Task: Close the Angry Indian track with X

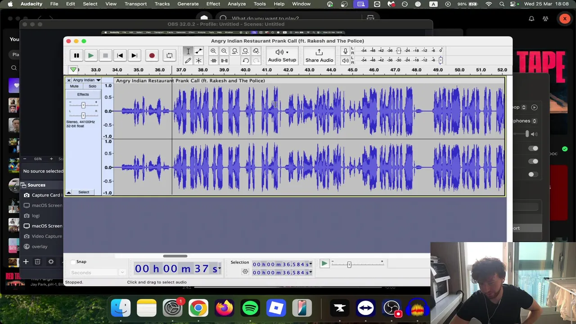Action: tap(69, 80)
